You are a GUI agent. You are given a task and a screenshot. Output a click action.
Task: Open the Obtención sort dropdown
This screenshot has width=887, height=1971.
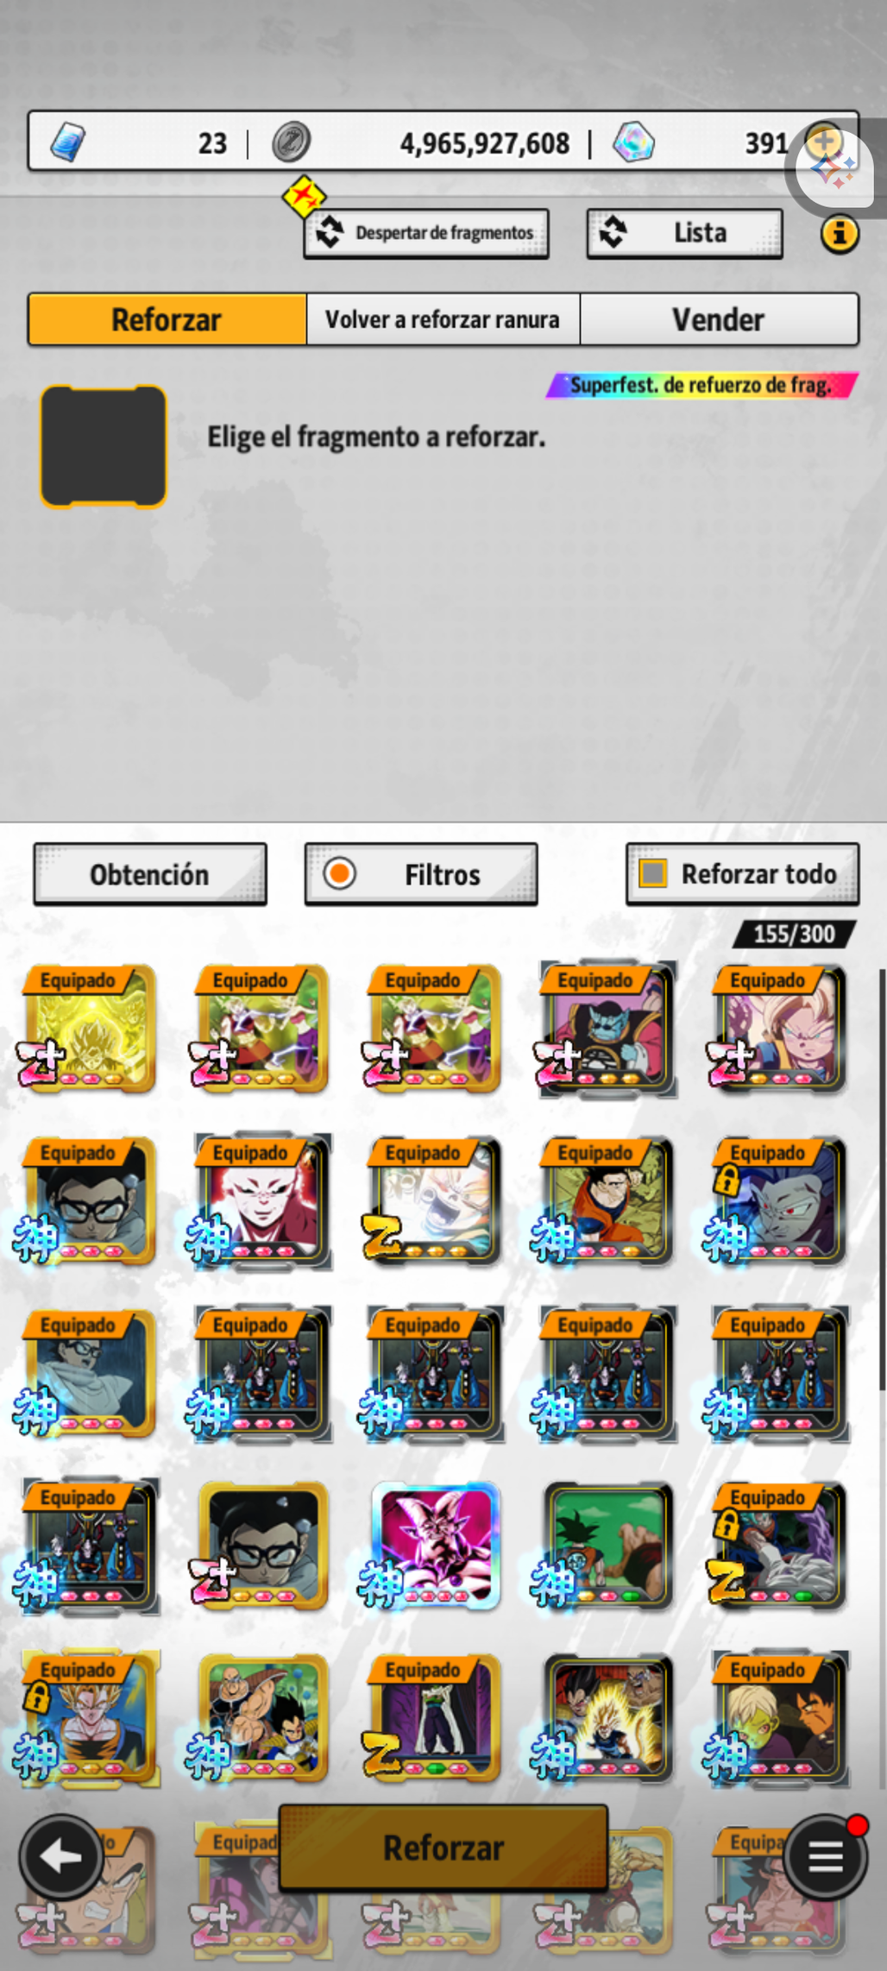point(150,874)
